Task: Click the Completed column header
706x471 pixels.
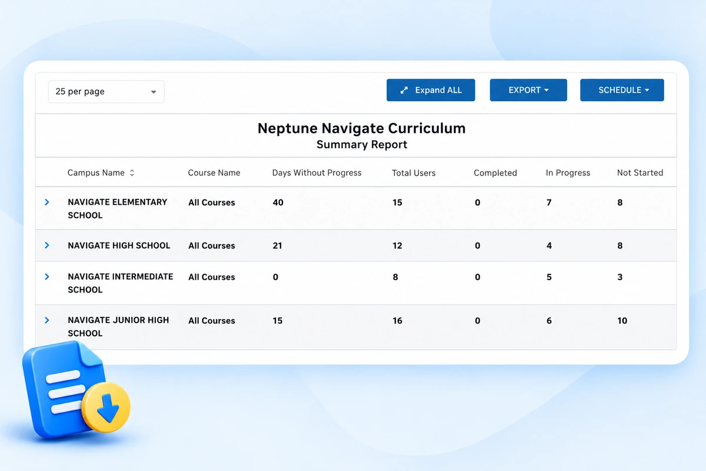Action: click(x=495, y=173)
